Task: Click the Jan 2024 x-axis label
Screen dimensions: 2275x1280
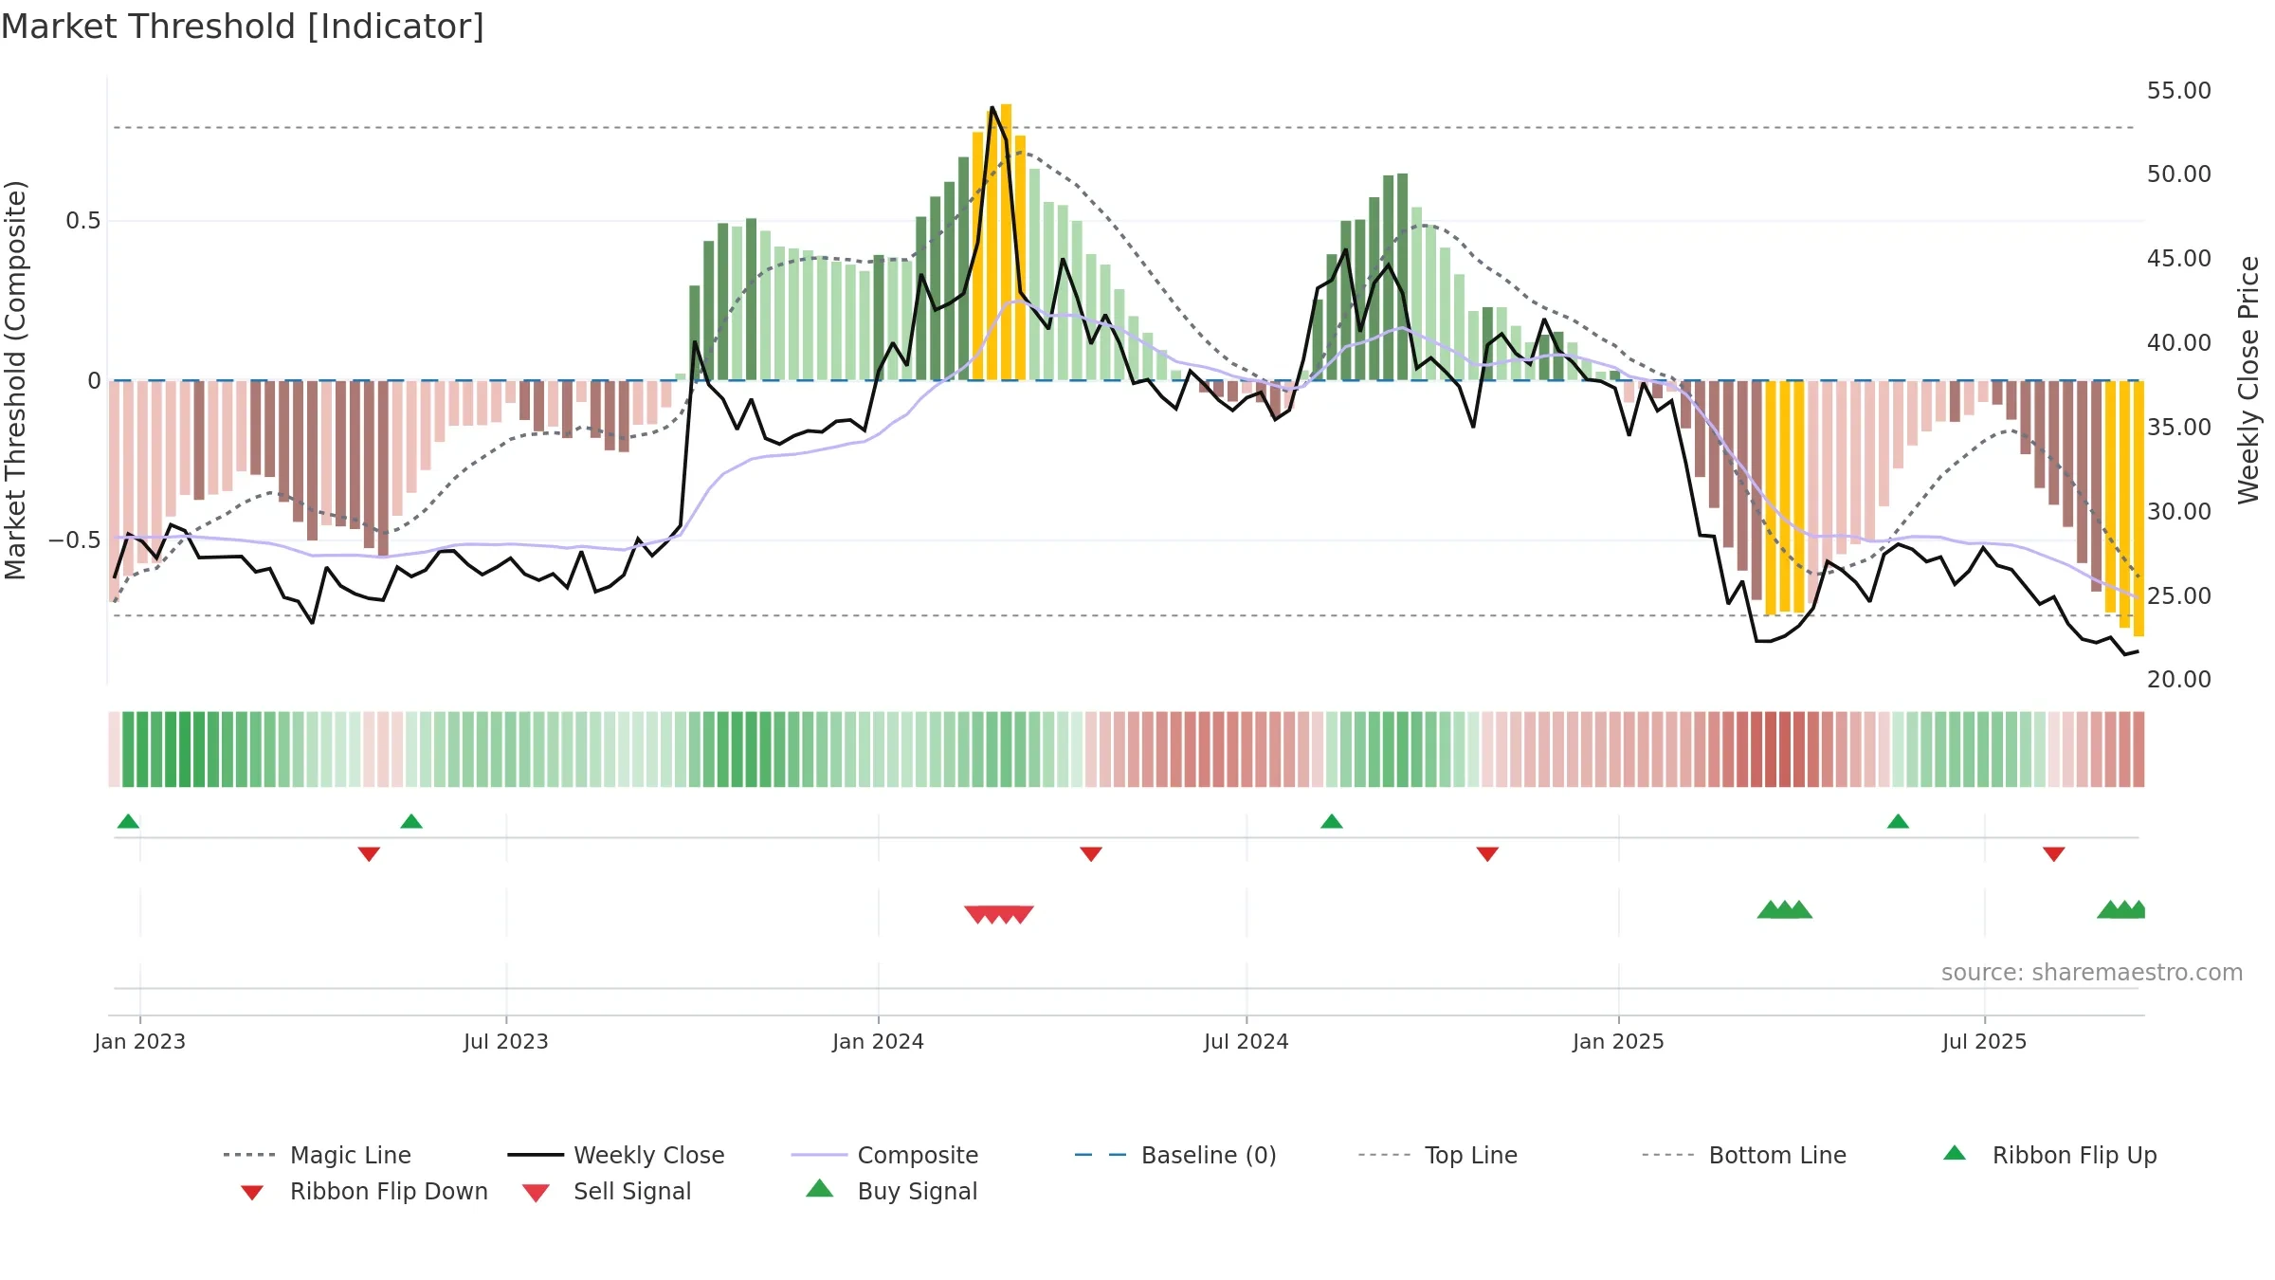Action: tap(879, 1041)
